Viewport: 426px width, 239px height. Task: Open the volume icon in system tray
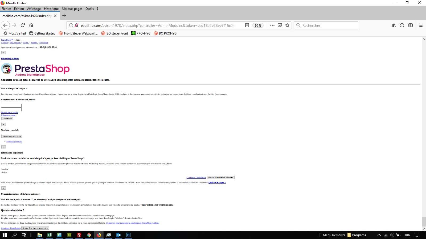(x=392, y=235)
